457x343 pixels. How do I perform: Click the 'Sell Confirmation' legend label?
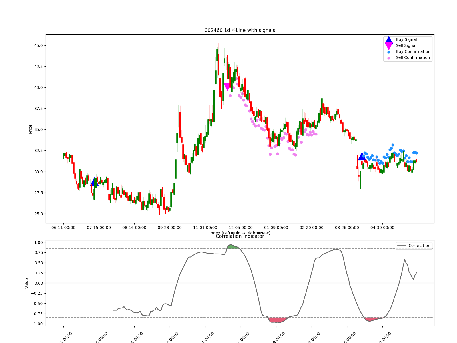point(413,57)
